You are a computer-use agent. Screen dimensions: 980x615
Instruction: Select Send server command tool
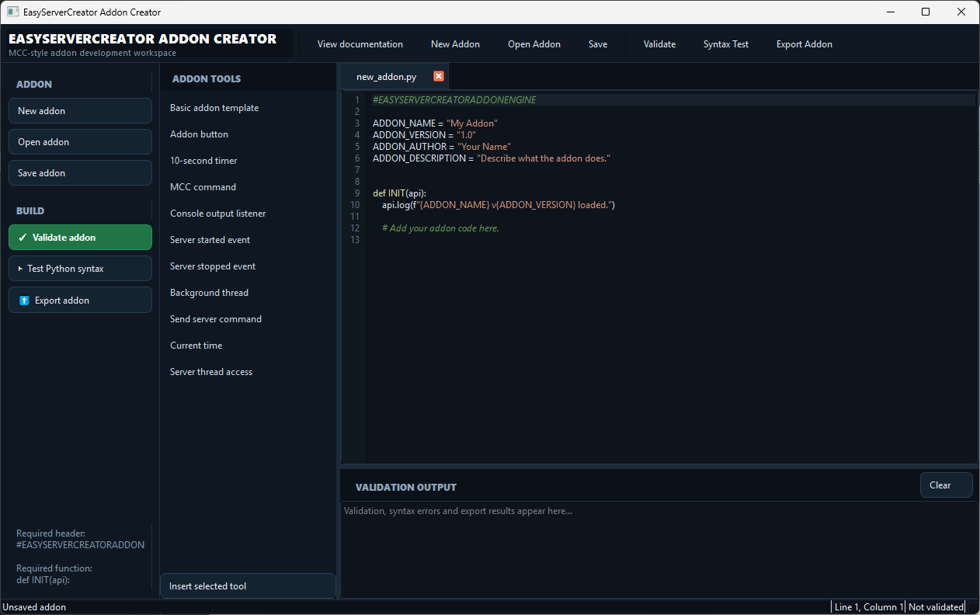tap(248, 319)
